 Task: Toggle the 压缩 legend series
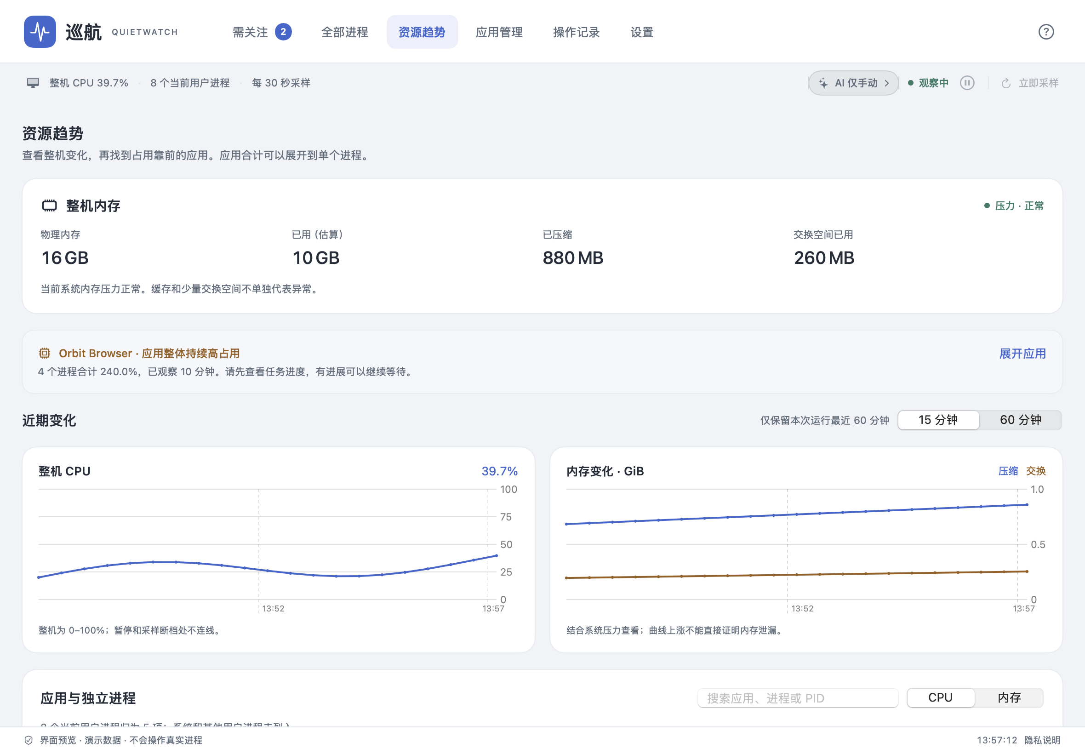pos(1008,471)
